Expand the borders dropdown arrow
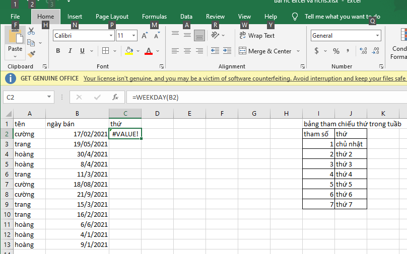The width and height of the screenshot is (407, 254). click(x=115, y=51)
